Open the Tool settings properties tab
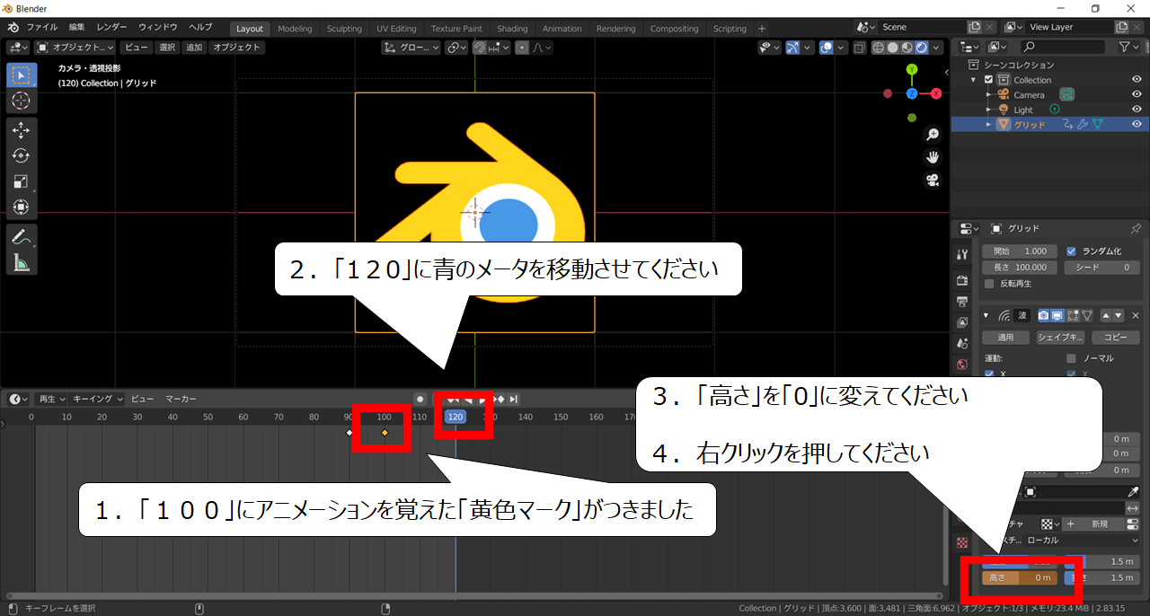 point(962,254)
